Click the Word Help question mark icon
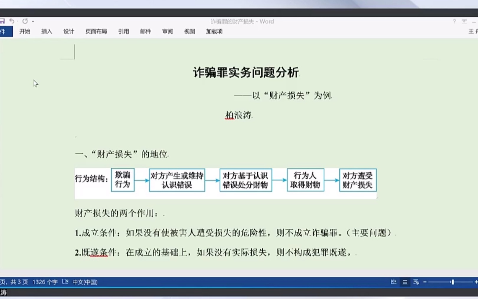 (x=454, y=21)
